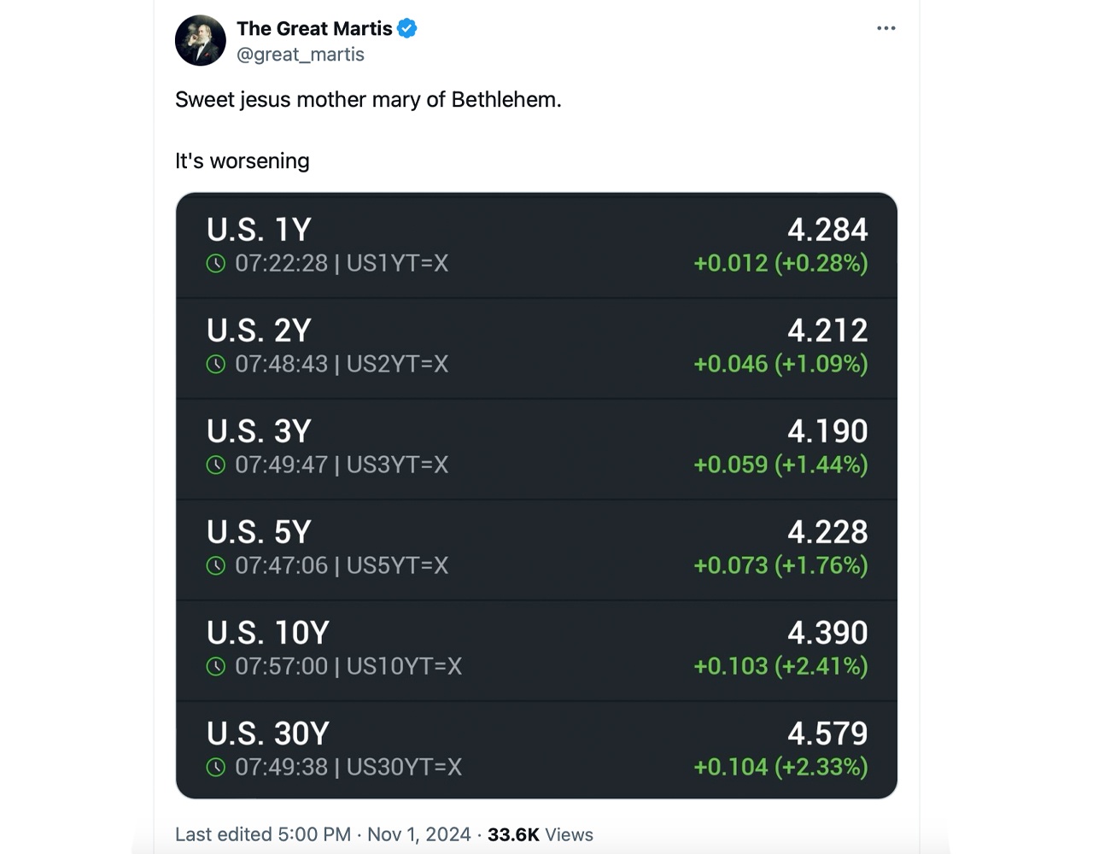Image resolution: width=1093 pixels, height=854 pixels.
Task: Click the +0.104 (+2.33%) change value
Action: tap(780, 767)
